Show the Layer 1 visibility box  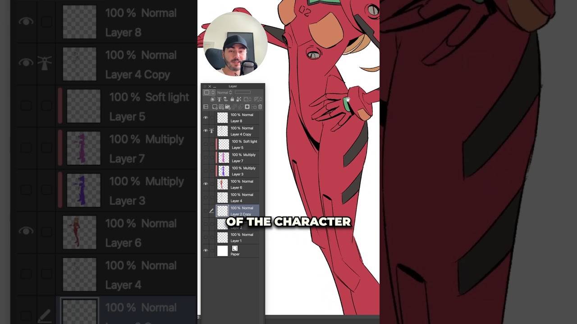click(x=206, y=238)
